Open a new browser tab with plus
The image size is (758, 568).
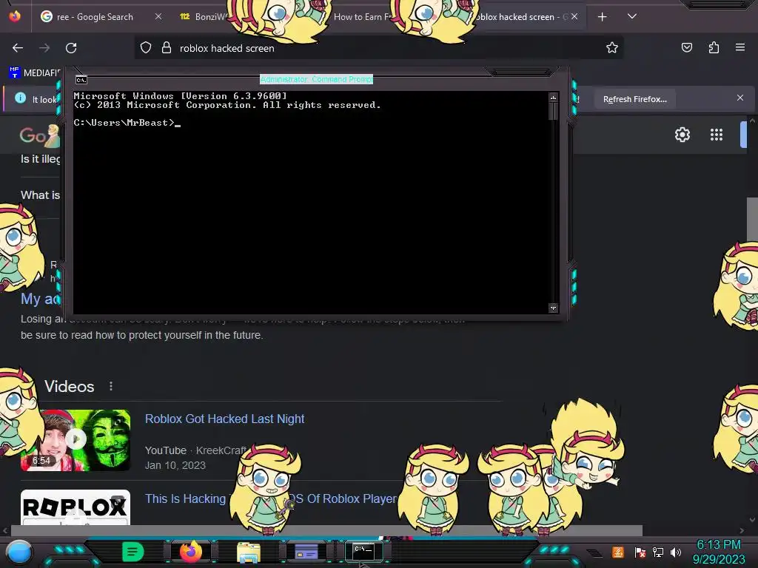pos(602,17)
